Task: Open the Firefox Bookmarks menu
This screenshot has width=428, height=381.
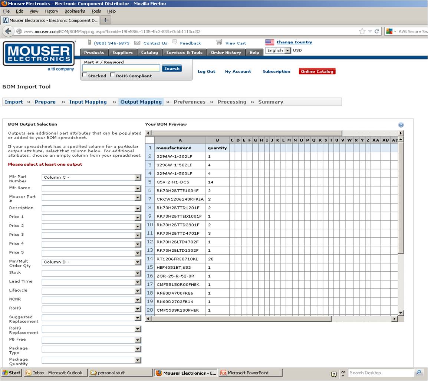Action: coord(75,11)
